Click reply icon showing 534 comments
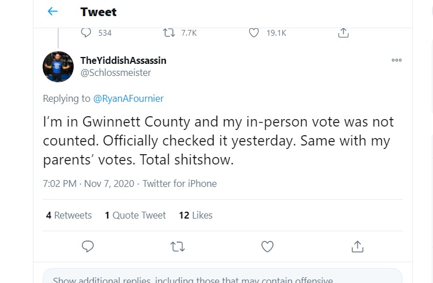The height and width of the screenshot is (283, 433). pos(86,33)
